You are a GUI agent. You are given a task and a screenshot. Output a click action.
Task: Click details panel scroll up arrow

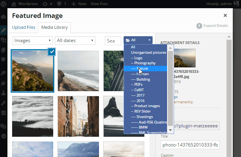tap(229, 37)
